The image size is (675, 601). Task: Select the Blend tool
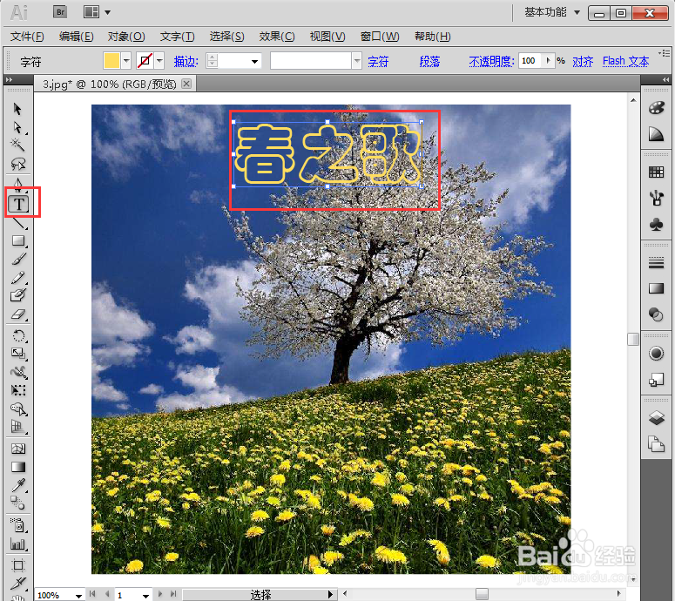tap(18, 503)
